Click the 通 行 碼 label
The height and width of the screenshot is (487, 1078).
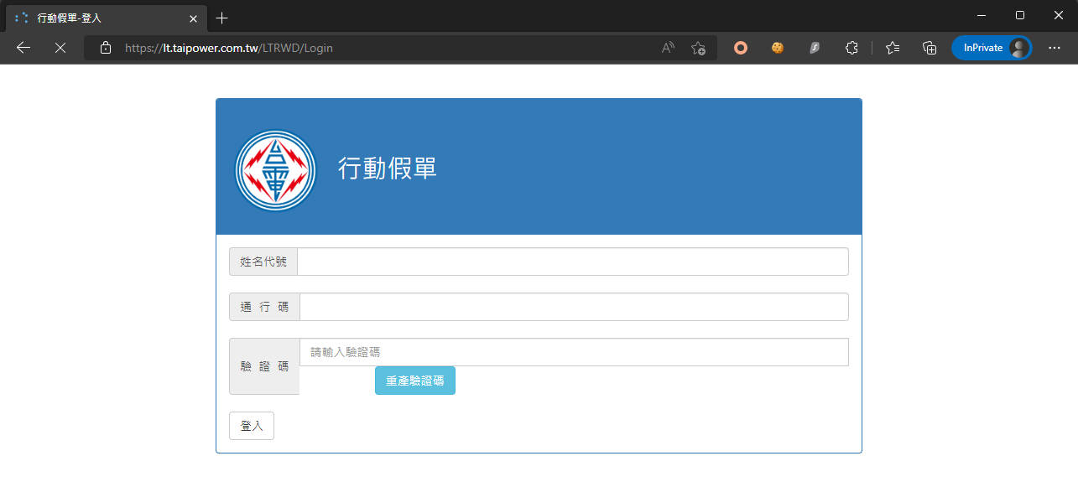(264, 307)
